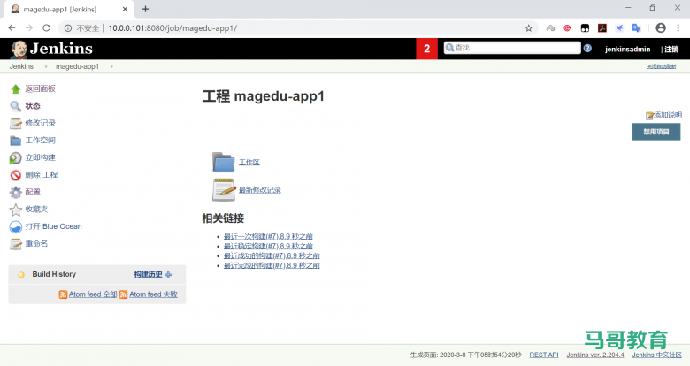The width and height of the screenshot is (690, 366).
Task: Click the 打开 Blue Ocean link
Action: pos(53,226)
